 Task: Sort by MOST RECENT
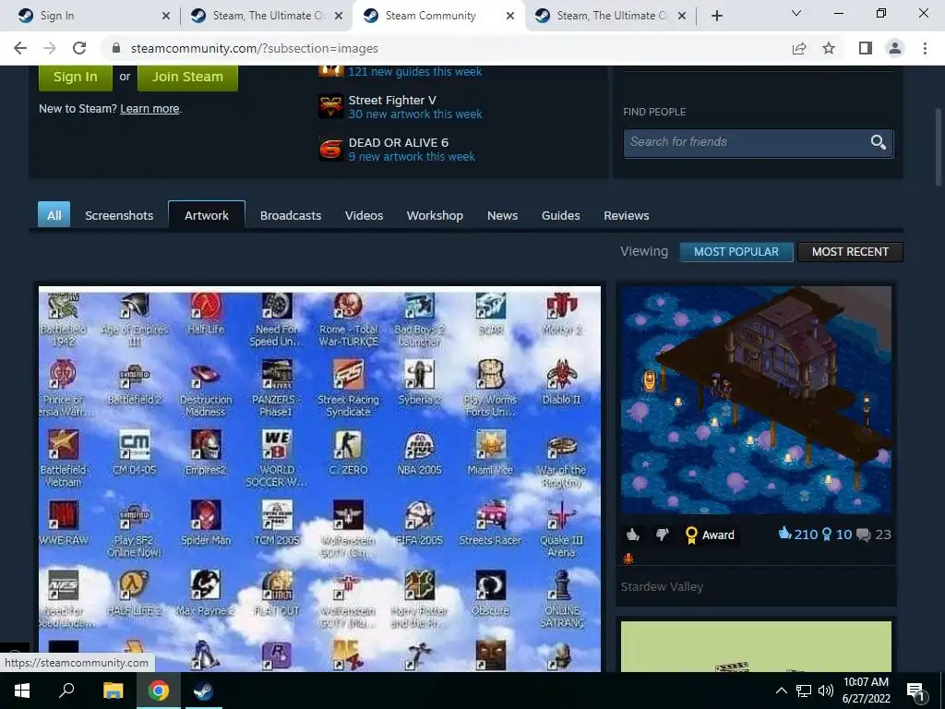click(x=850, y=252)
